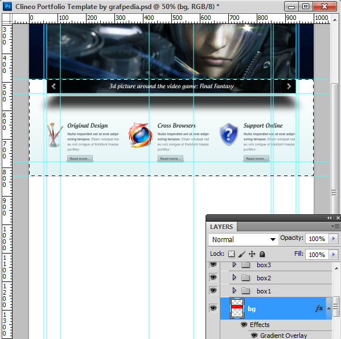Select the bg layer name
Screen dimensions: 341x339
252,309
